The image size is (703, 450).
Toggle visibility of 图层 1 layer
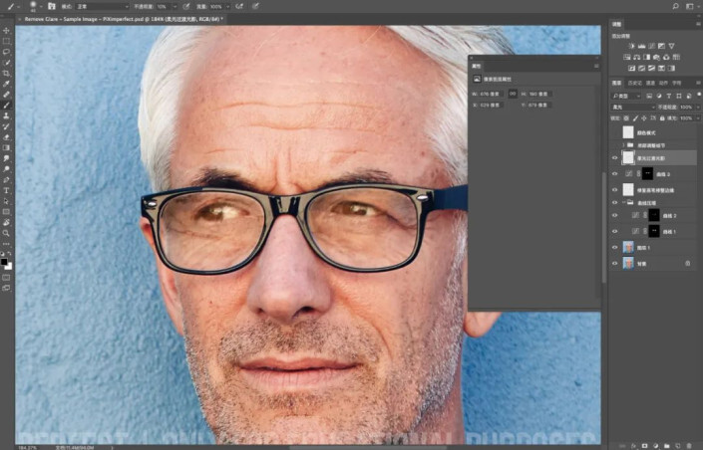[x=614, y=246]
